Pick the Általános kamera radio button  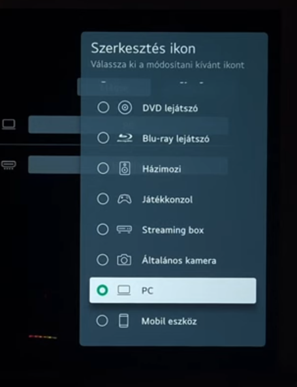[102, 260]
